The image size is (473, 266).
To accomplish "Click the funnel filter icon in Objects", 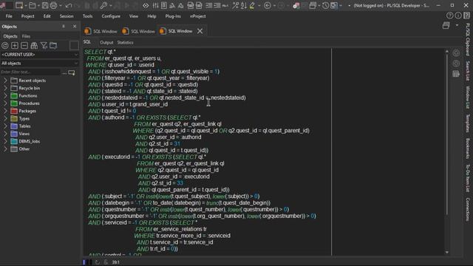I will click(44, 46).
